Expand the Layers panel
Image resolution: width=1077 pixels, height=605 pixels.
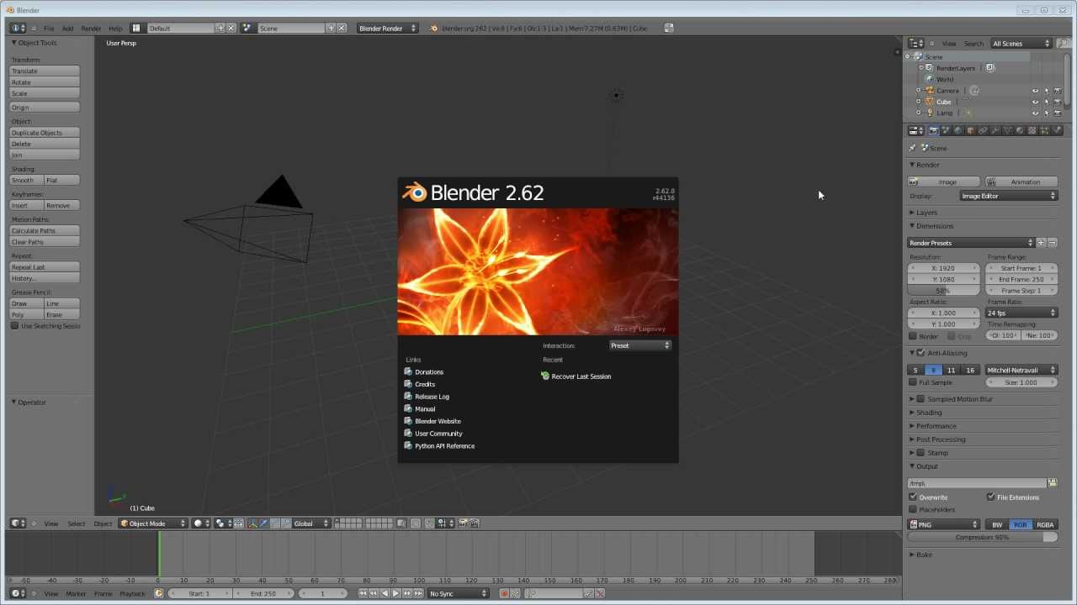pos(926,213)
